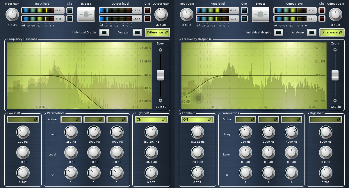Open the first Parametric Active selector on right EQ
This screenshot has height=188, width=349.
point(245,119)
